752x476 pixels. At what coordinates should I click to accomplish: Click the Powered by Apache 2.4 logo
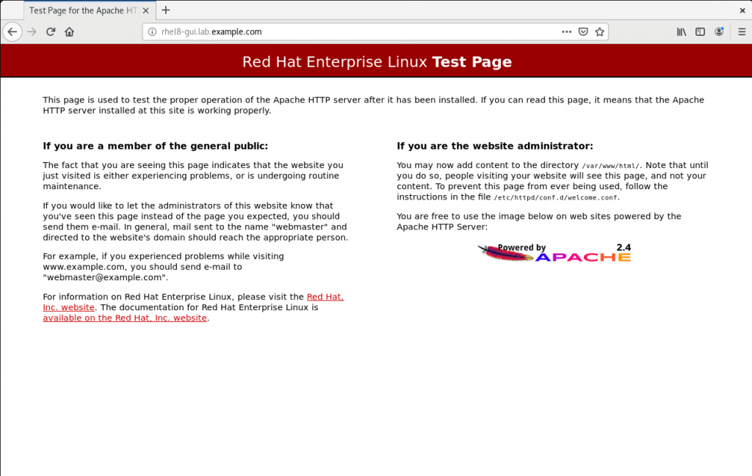554,252
